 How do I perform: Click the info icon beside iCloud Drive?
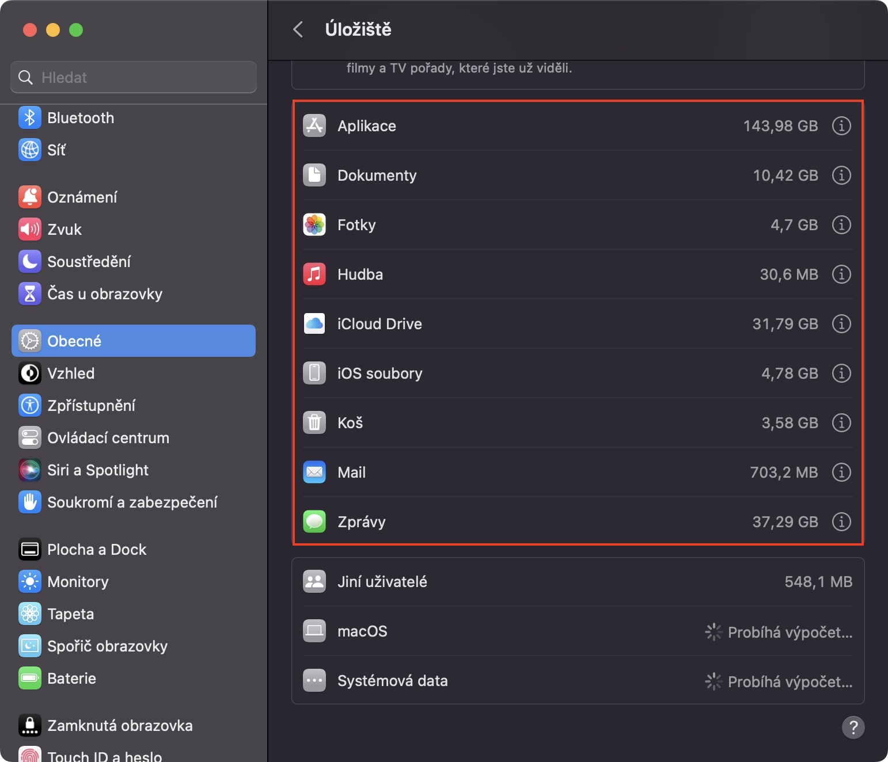[x=841, y=323]
